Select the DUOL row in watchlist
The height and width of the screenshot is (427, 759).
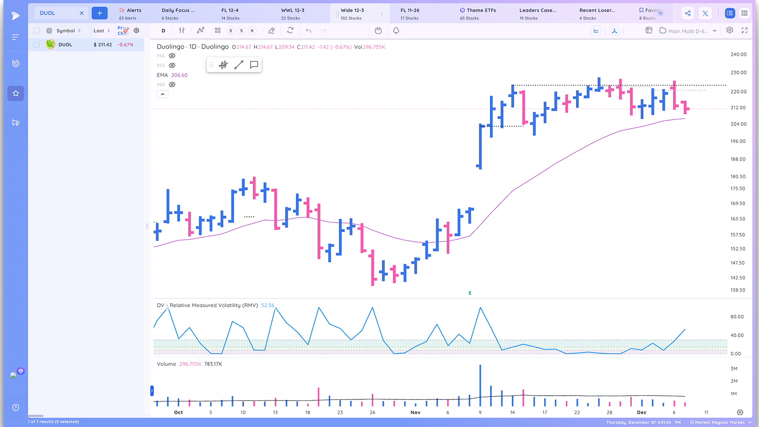point(86,44)
